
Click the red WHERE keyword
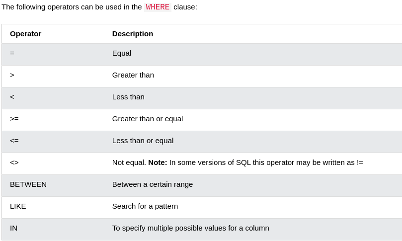click(158, 7)
